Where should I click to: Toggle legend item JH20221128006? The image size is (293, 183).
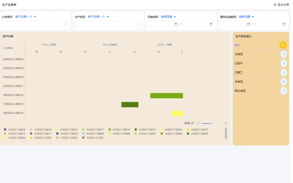(x=171, y=134)
